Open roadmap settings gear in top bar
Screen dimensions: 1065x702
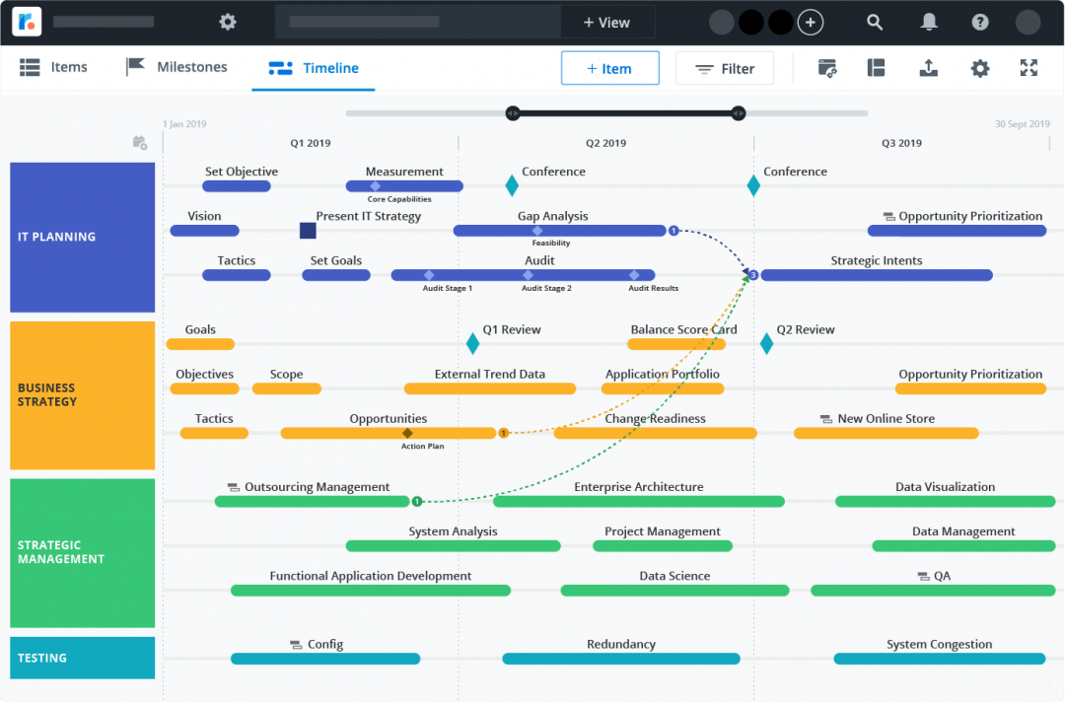point(228,22)
